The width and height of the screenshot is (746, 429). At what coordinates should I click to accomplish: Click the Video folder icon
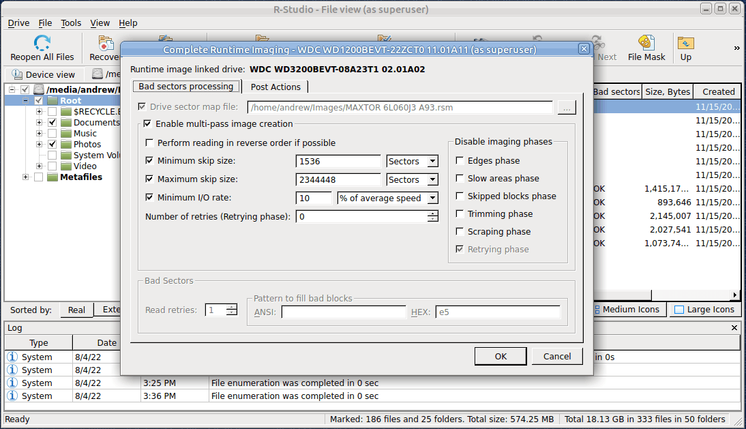(x=66, y=166)
